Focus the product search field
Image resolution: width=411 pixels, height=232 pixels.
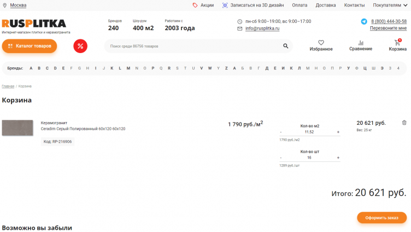pyautogui.click(x=194, y=47)
